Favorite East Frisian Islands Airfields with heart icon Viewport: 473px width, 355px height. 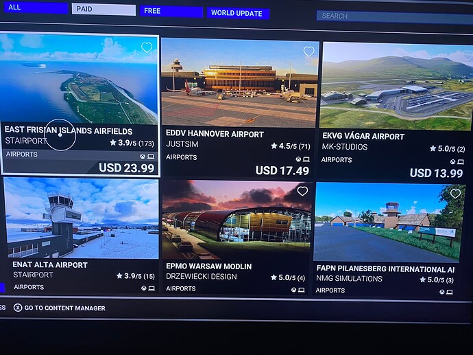pyautogui.click(x=147, y=47)
